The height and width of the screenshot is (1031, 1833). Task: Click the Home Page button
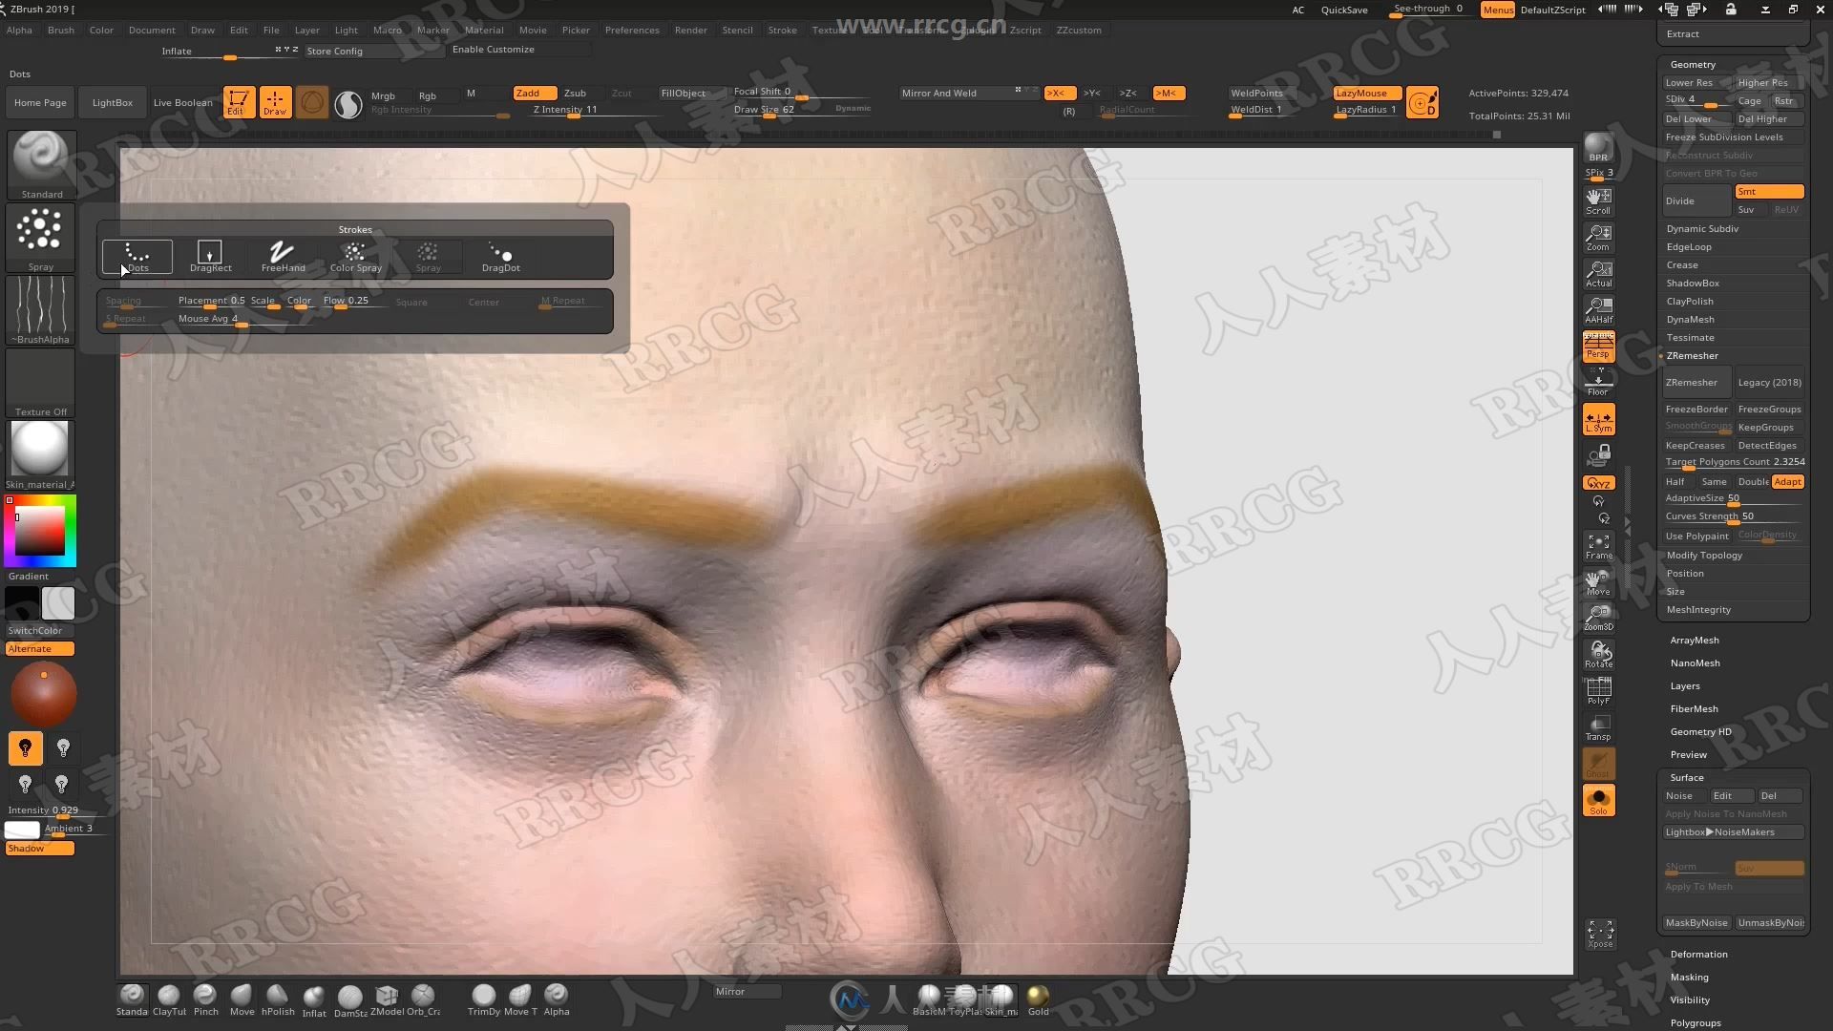tap(40, 102)
